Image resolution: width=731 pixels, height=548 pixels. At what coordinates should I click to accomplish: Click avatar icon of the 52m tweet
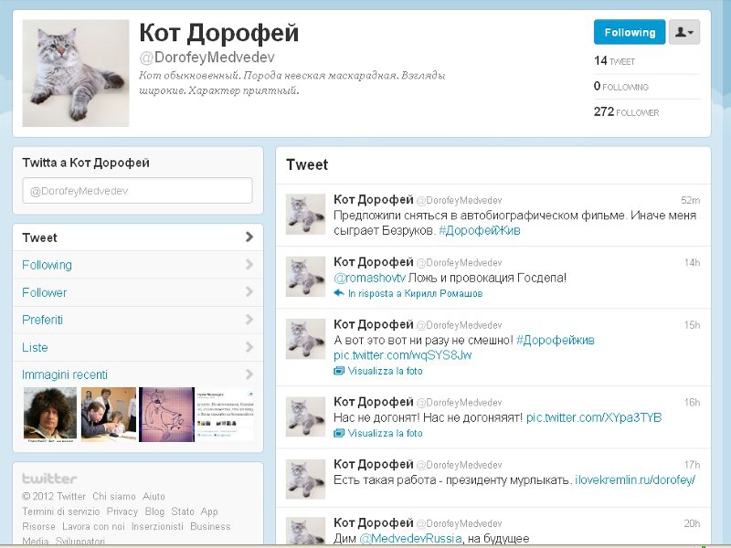[x=306, y=214]
